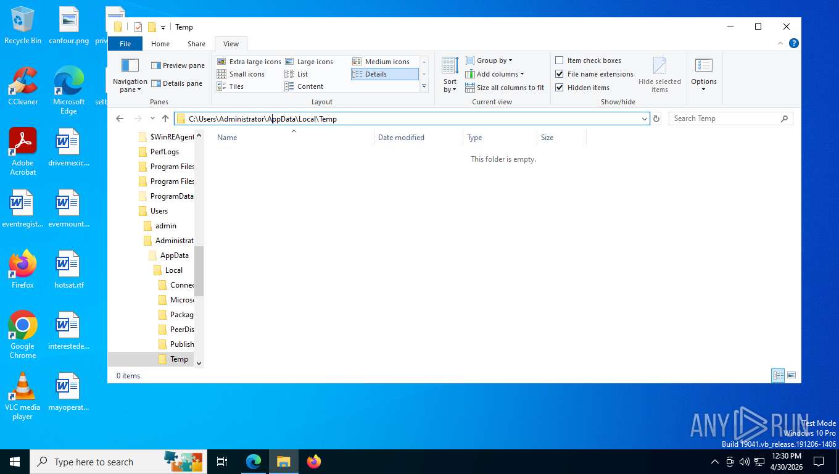Click the Windows Start button

coord(15,462)
